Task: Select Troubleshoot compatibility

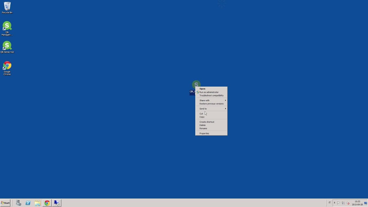Action: [211, 95]
